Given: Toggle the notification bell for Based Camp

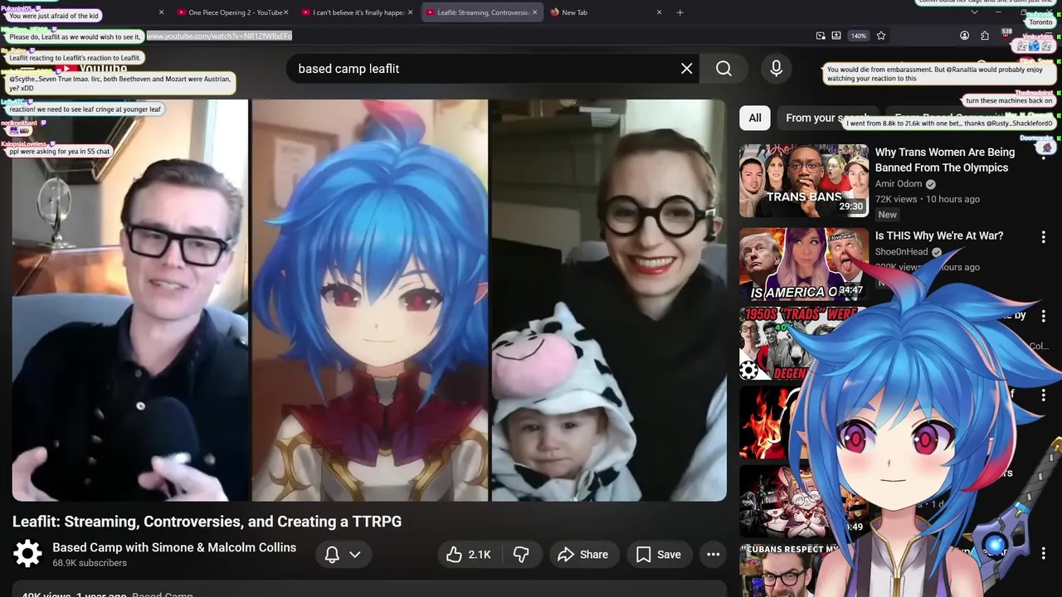Looking at the screenshot, I should click(x=332, y=555).
